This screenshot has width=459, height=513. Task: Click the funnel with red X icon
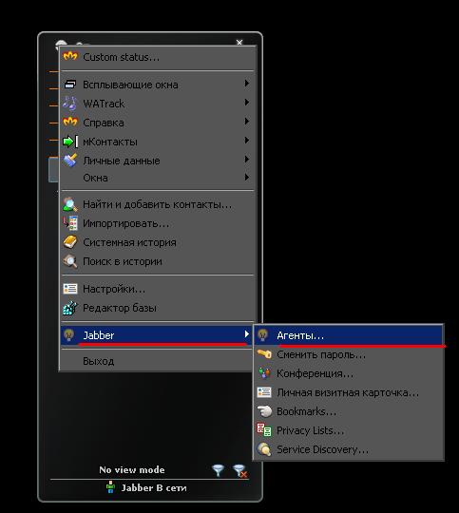tap(240, 471)
